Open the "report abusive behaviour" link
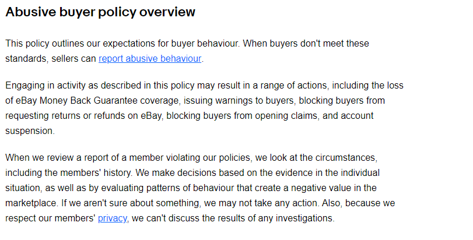Image resolution: width=473 pixels, height=240 pixels. [x=150, y=58]
